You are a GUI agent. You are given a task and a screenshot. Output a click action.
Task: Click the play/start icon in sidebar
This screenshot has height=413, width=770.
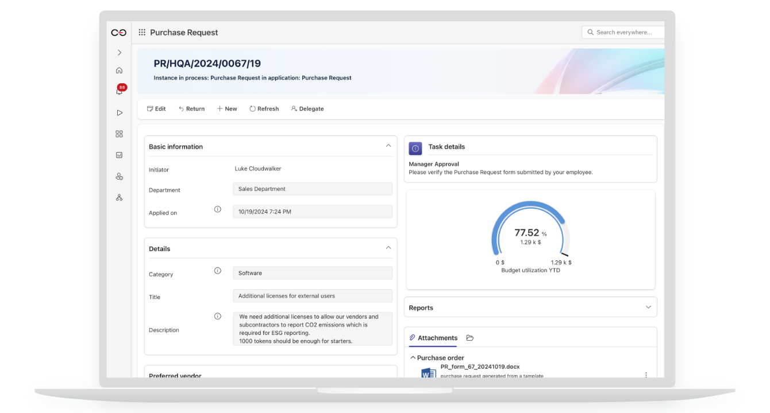pyautogui.click(x=119, y=113)
